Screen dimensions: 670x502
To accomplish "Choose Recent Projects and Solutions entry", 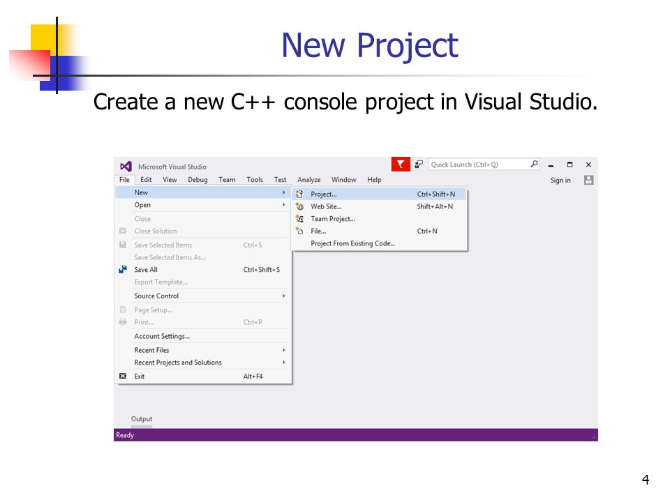I will tap(203, 363).
